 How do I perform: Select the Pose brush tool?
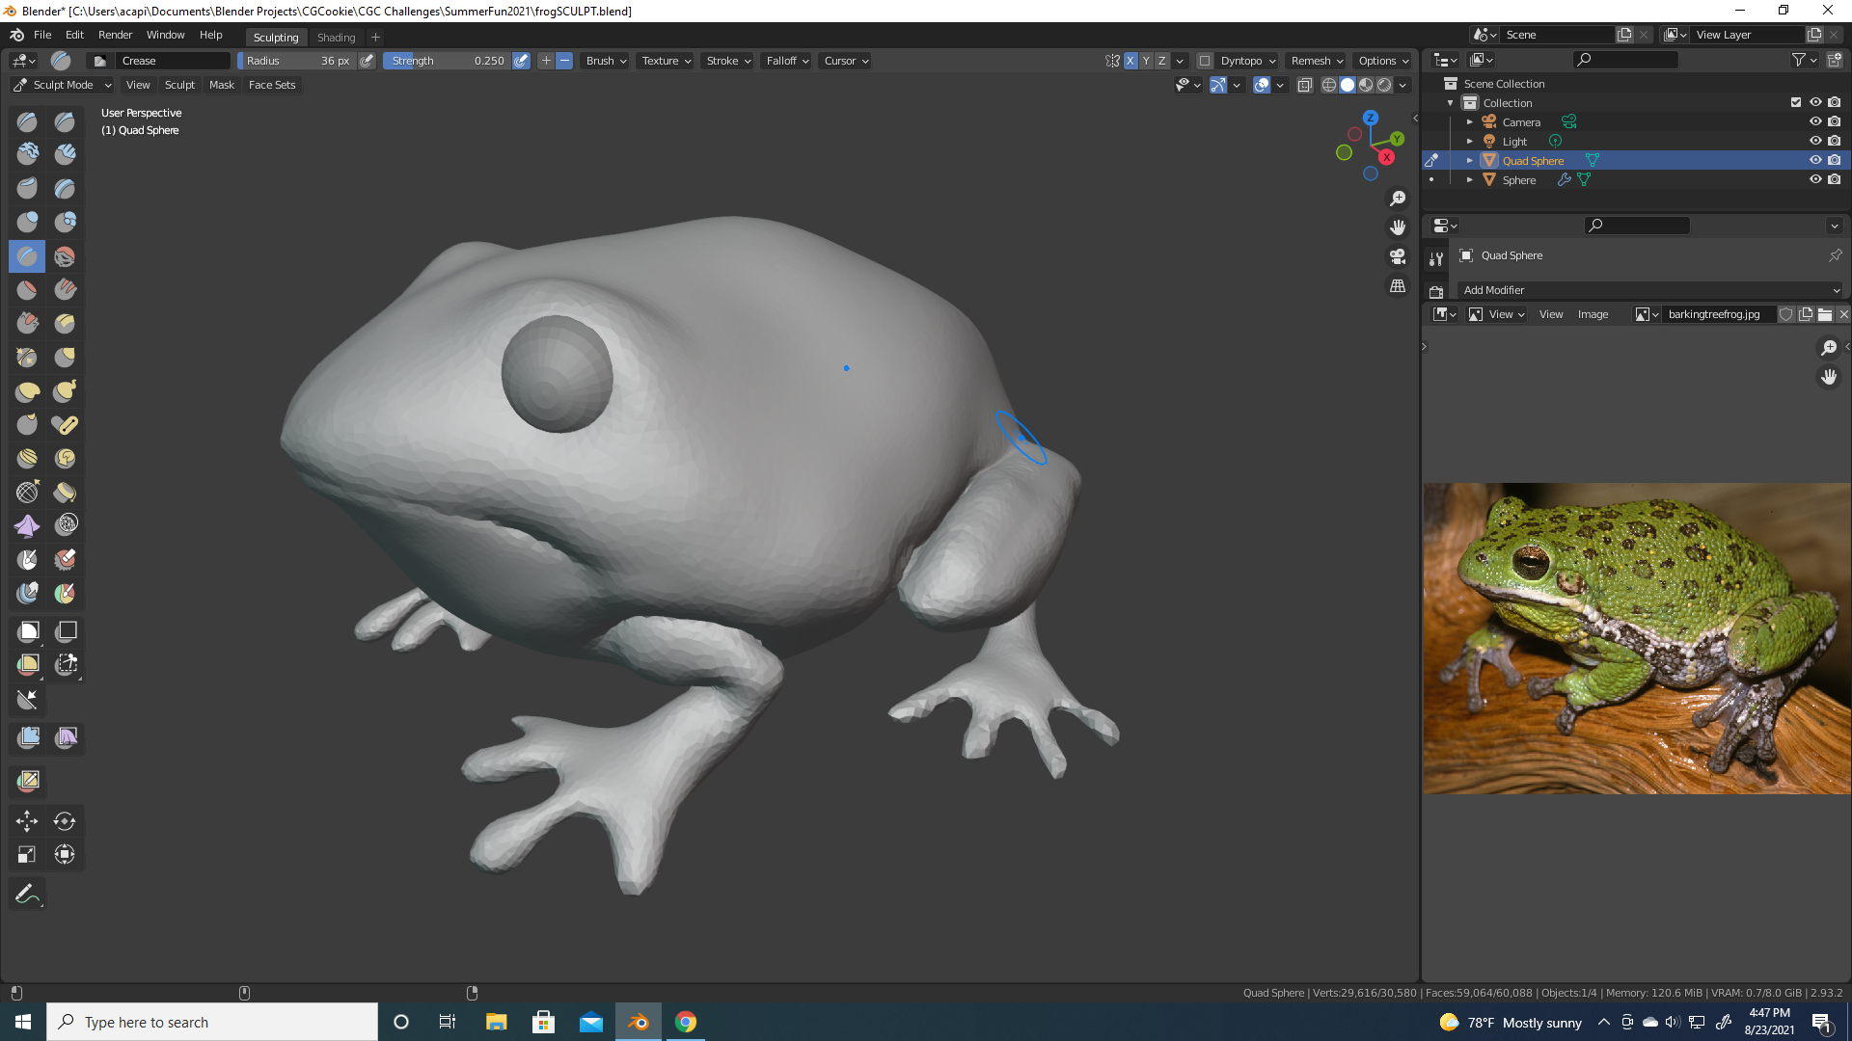[65, 425]
